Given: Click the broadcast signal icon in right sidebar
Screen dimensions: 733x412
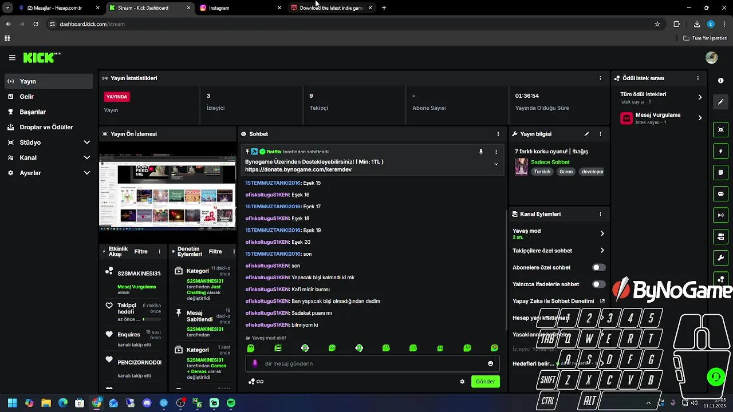Looking at the screenshot, I should tap(721, 215).
